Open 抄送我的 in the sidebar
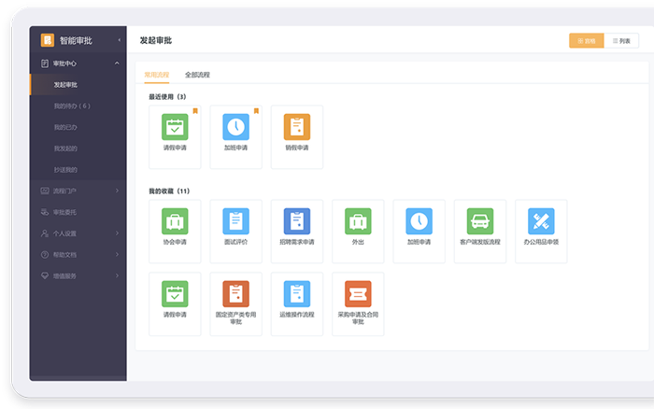 (65, 170)
